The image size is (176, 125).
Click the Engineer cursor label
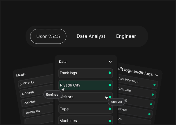coord(53,94)
